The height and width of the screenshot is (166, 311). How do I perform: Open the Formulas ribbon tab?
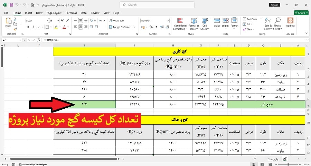pos(71,13)
